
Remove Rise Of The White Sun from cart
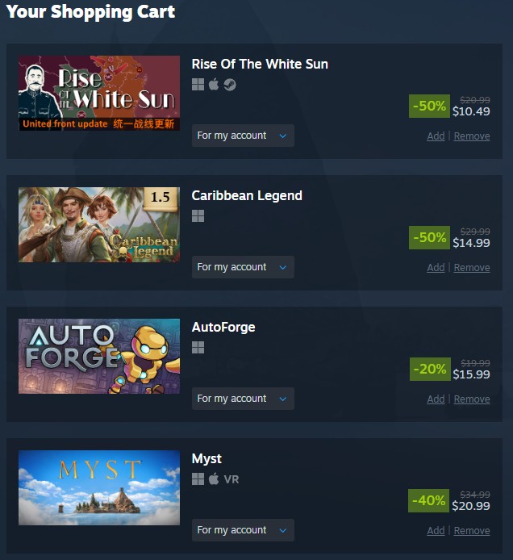(x=472, y=136)
